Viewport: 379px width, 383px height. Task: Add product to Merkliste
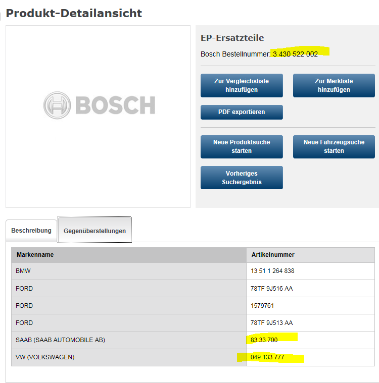(334, 85)
